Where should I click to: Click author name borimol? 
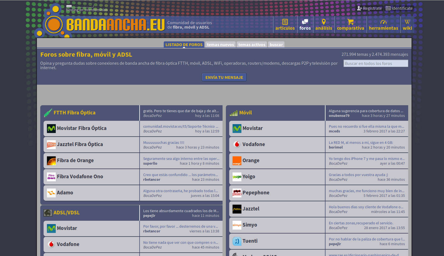point(336,147)
